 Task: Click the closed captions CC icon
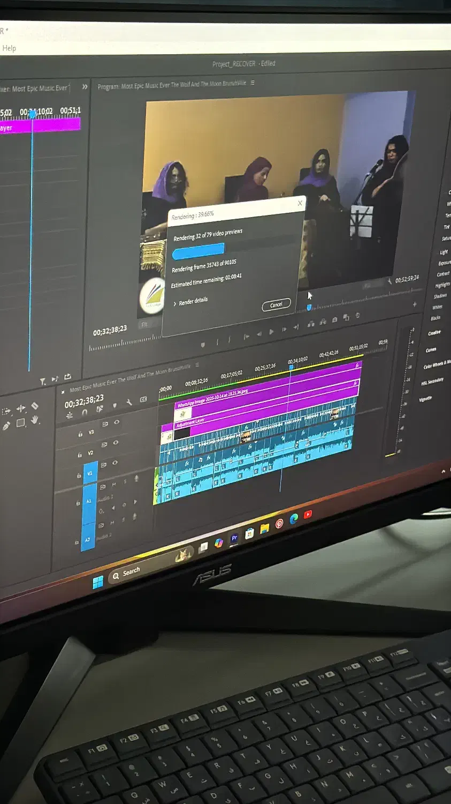pyautogui.click(x=143, y=399)
